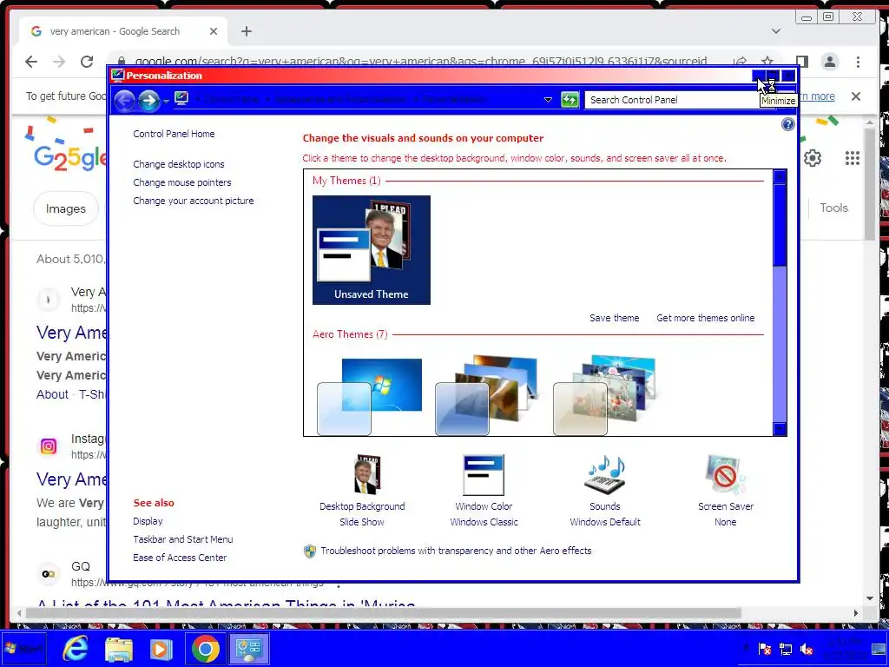This screenshot has height=667, width=889.
Task: Click Get more themes online
Action: [705, 318]
